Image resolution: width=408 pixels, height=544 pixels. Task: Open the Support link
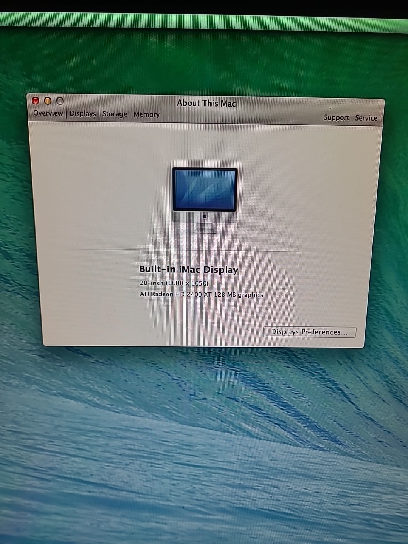(x=336, y=117)
